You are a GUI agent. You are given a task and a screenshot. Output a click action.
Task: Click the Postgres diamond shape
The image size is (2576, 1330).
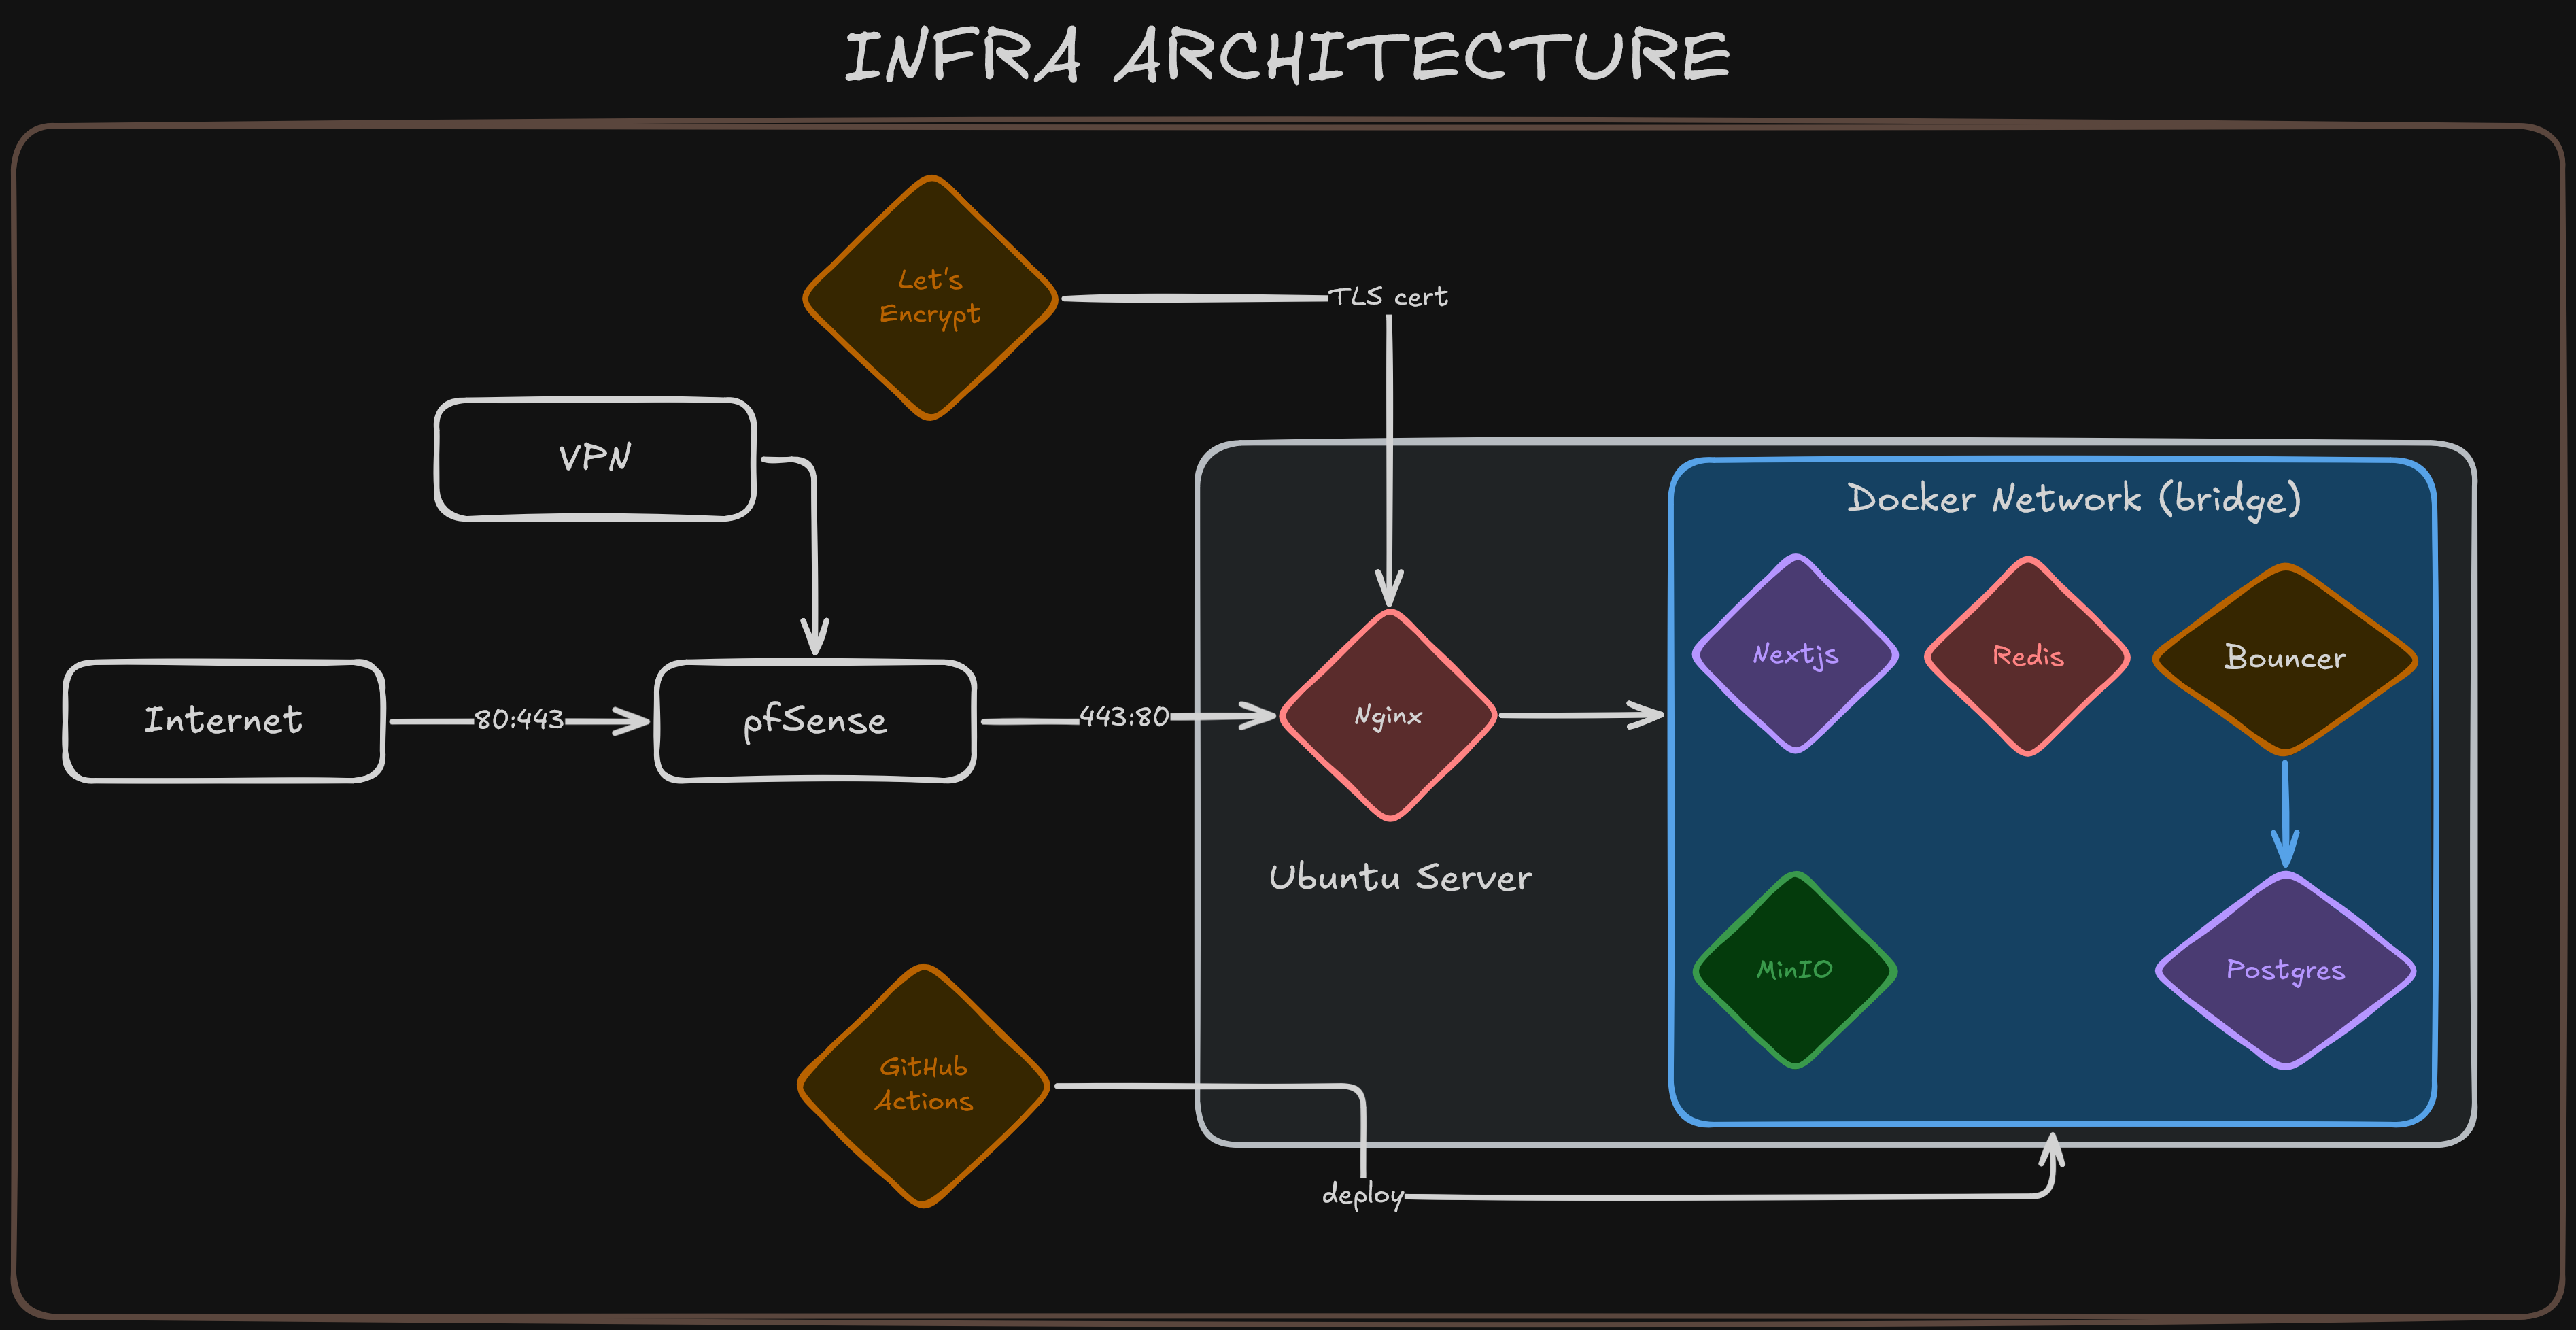(2285, 969)
